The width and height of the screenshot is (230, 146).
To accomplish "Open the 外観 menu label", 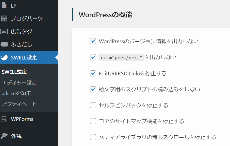I will [16, 136].
